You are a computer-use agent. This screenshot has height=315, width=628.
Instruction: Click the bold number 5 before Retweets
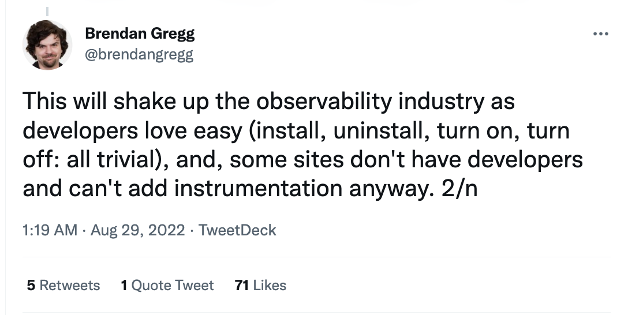tap(31, 286)
